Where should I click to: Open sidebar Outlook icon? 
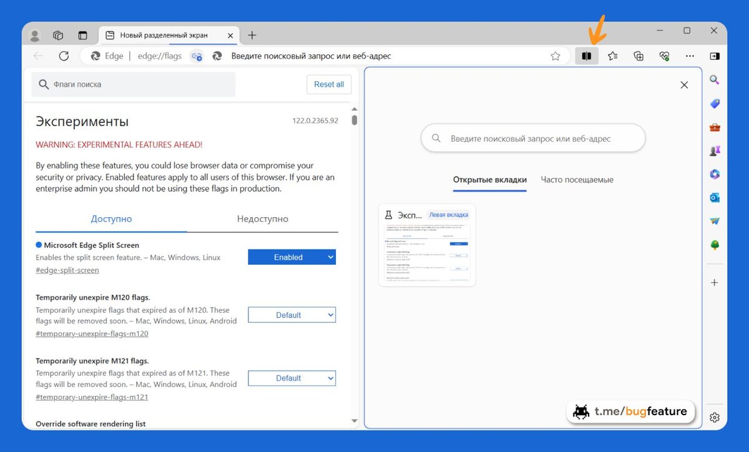click(715, 198)
